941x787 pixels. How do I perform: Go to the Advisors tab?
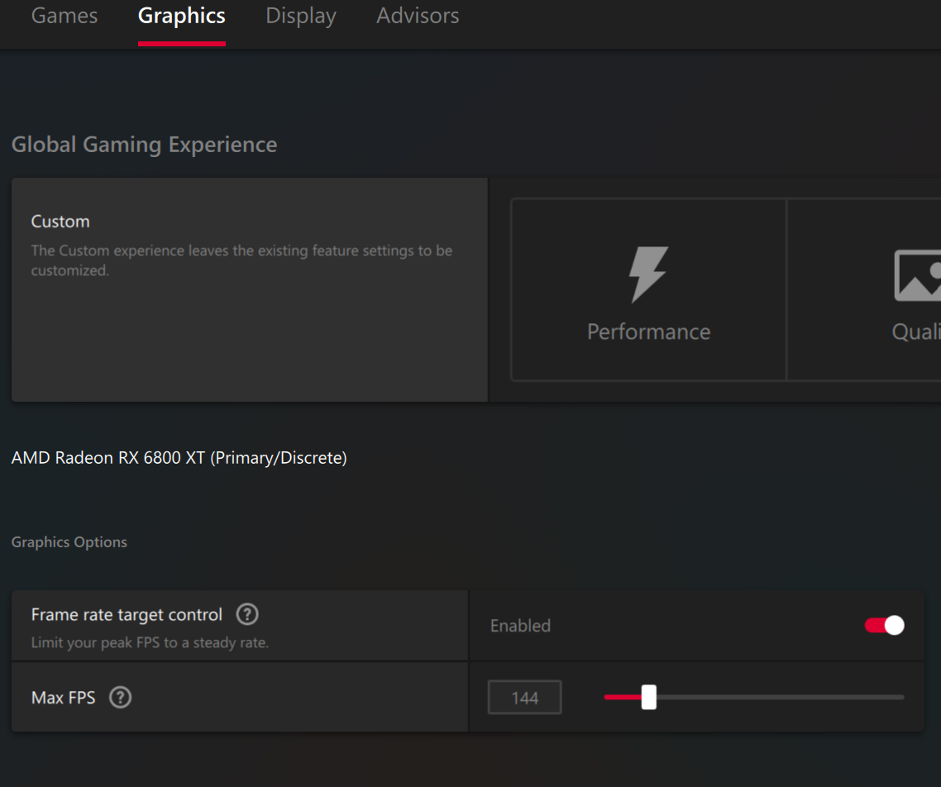418,16
